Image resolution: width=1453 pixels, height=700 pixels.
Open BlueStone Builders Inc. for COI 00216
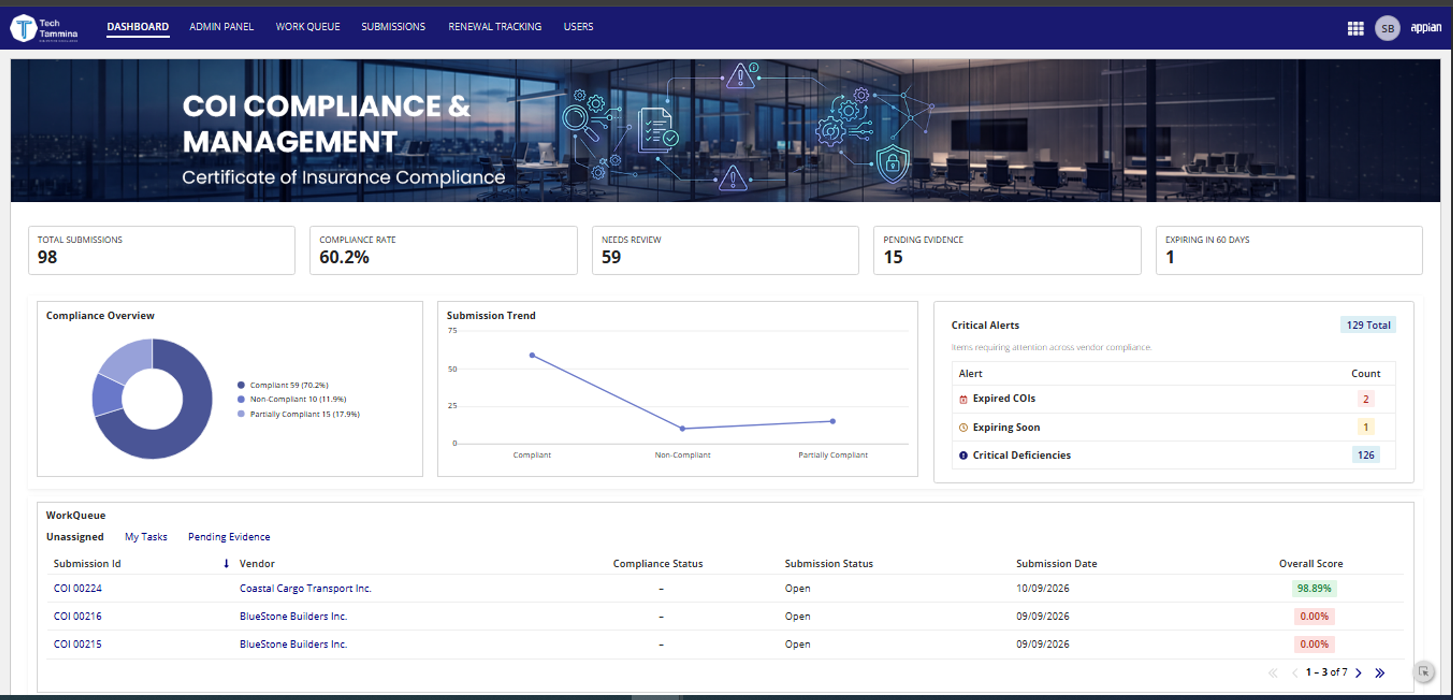(x=293, y=616)
